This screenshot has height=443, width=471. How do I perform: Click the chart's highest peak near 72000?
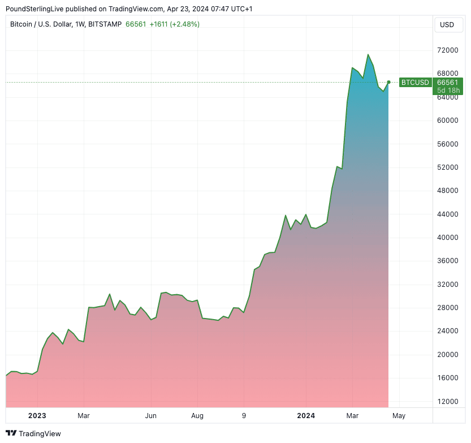click(368, 55)
